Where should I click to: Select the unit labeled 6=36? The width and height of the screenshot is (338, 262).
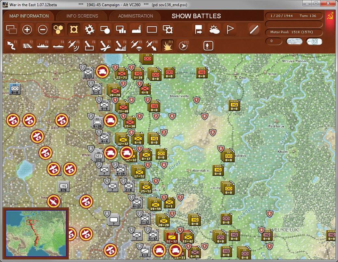click(195, 253)
